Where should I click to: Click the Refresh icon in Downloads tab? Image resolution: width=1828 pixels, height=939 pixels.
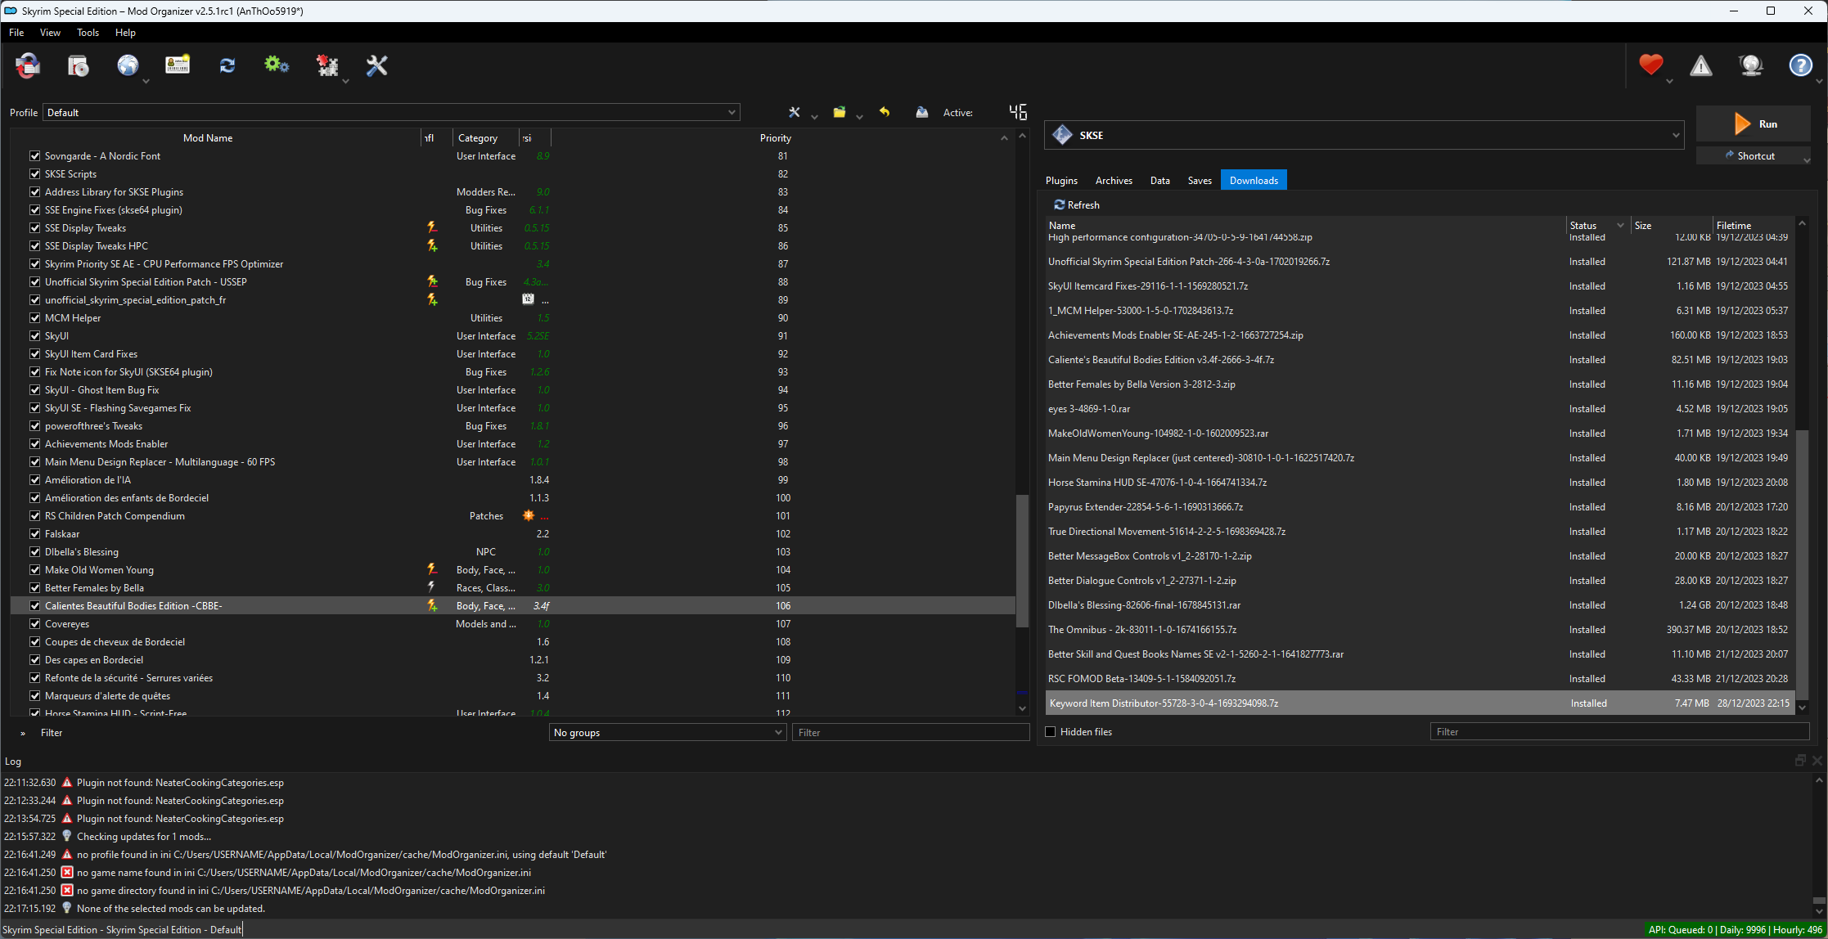click(1059, 204)
